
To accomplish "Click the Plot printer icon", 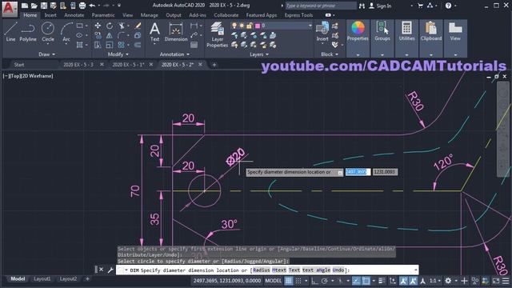I will pyautogui.click(x=82, y=6).
